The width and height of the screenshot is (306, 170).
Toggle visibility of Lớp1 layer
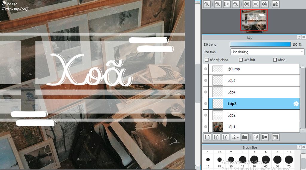coord(206,127)
